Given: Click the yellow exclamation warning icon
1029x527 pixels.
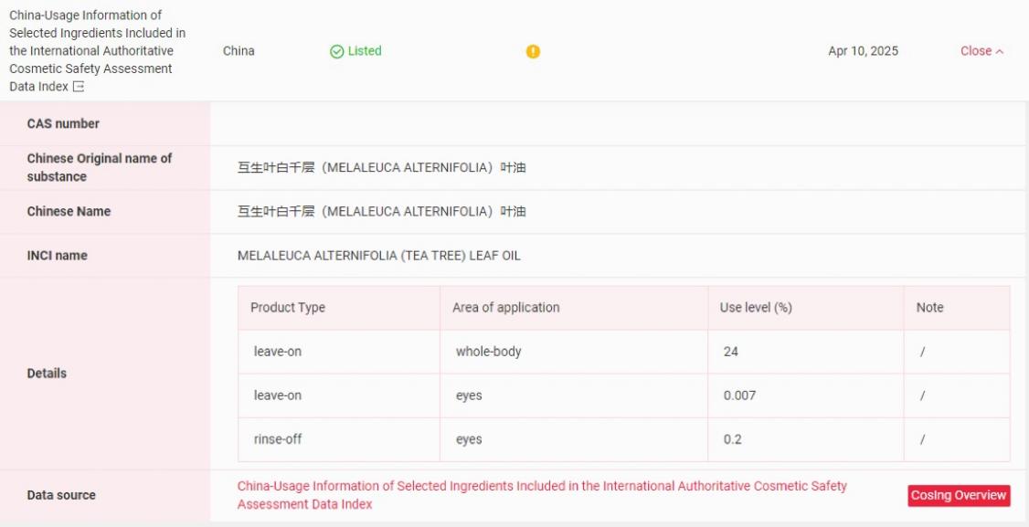Looking at the screenshot, I should (533, 51).
